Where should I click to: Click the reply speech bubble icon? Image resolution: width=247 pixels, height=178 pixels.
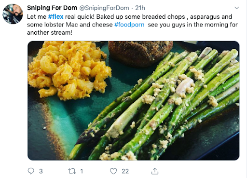click(x=31, y=171)
